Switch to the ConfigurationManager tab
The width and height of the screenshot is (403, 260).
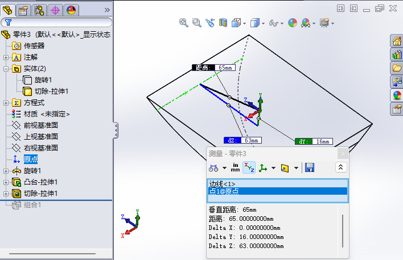coord(39,10)
